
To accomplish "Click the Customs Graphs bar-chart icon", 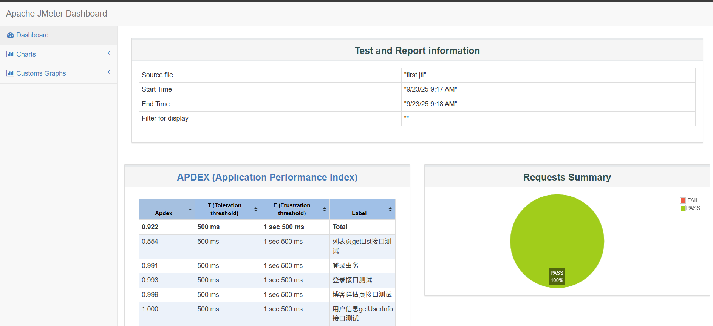I will tap(10, 73).
